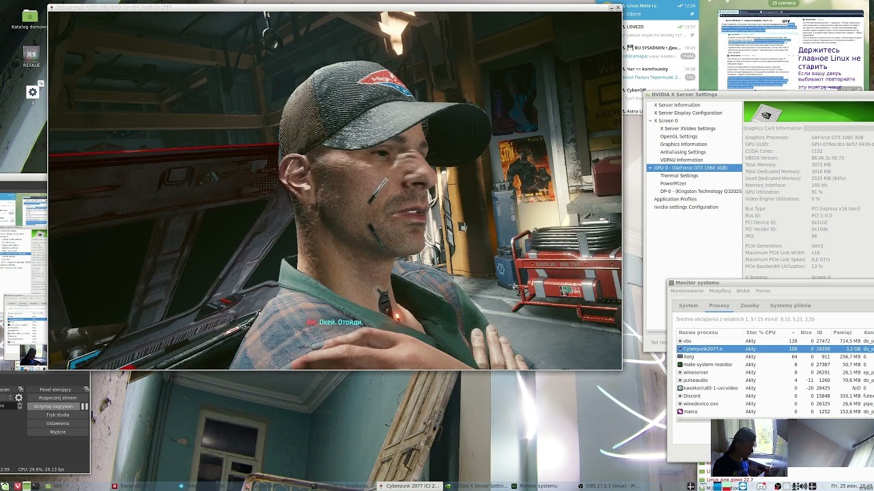Select VDPAU Information tree item
The image size is (874, 491).
tap(681, 160)
